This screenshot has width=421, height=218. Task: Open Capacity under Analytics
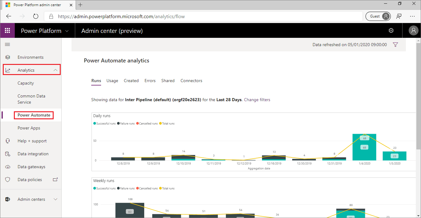point(26,83)
